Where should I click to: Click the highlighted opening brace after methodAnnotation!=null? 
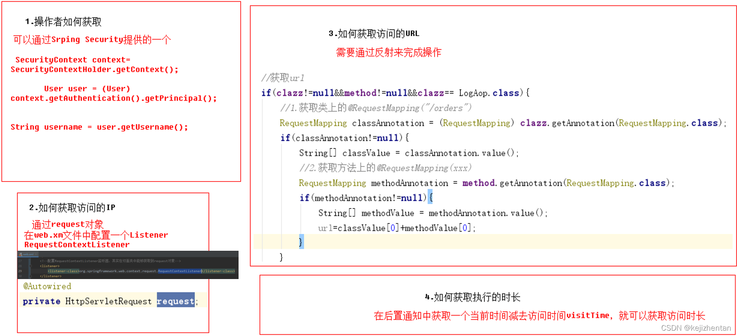[x=430, y=198]
